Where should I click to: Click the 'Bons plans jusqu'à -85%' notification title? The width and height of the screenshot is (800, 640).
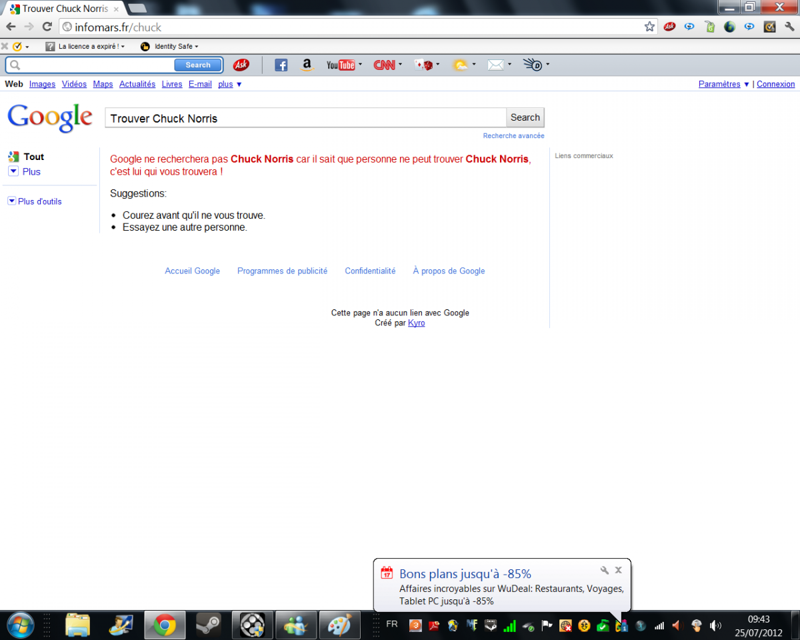click(x=465, y=573)
